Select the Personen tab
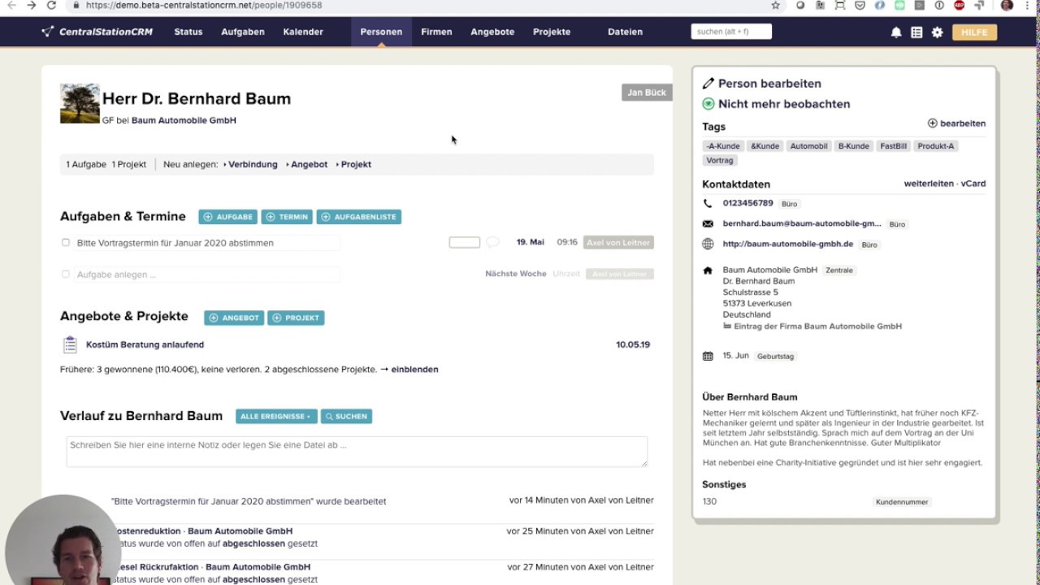 [x=381, y=32]
